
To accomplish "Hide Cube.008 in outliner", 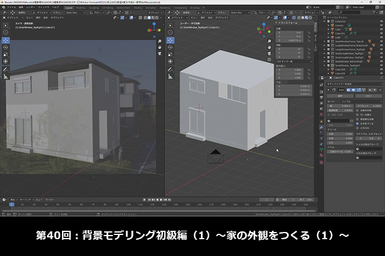I will pos(381,69).
